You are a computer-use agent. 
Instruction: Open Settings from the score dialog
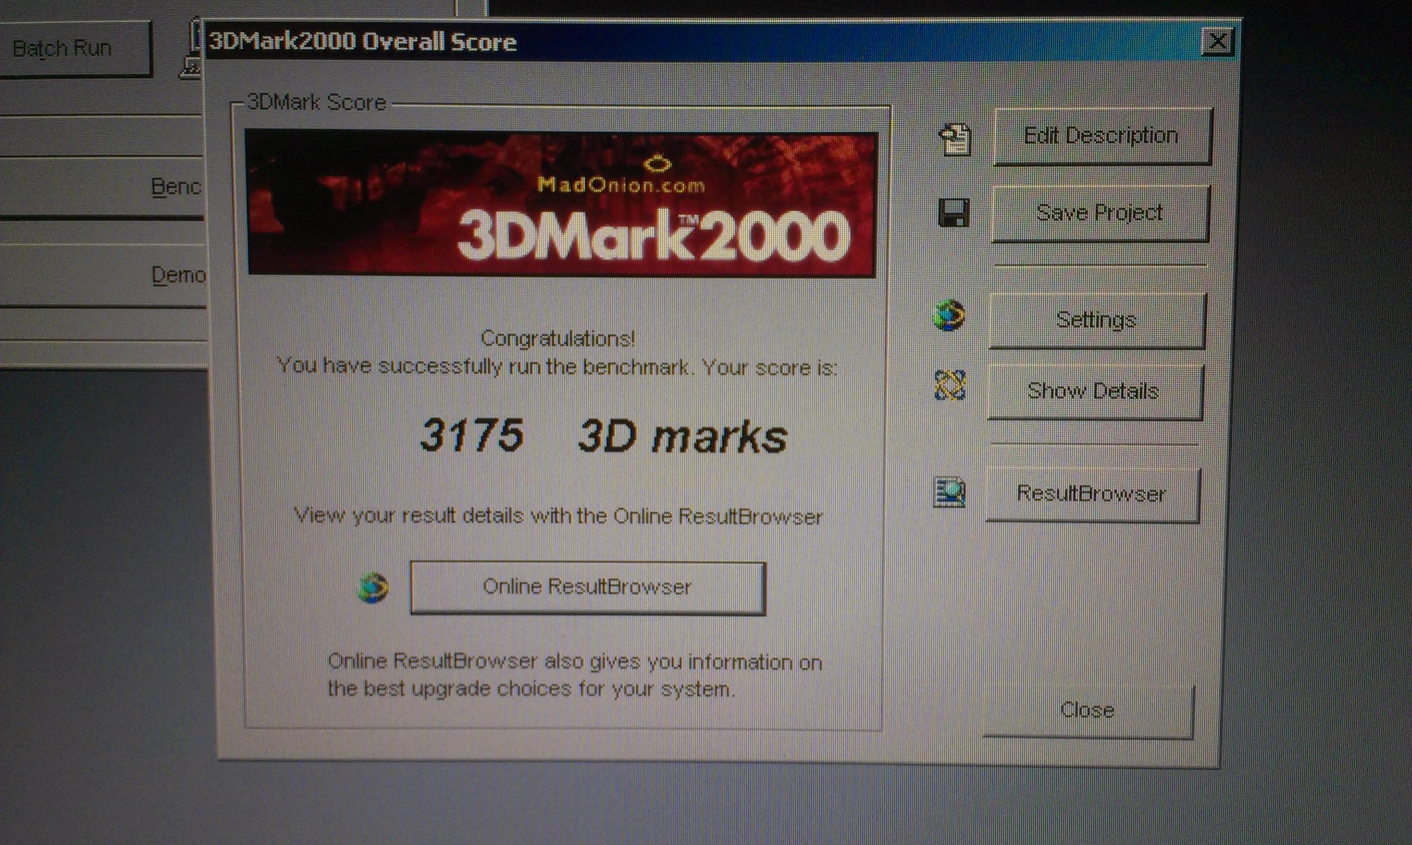[x=1096, y=320]
